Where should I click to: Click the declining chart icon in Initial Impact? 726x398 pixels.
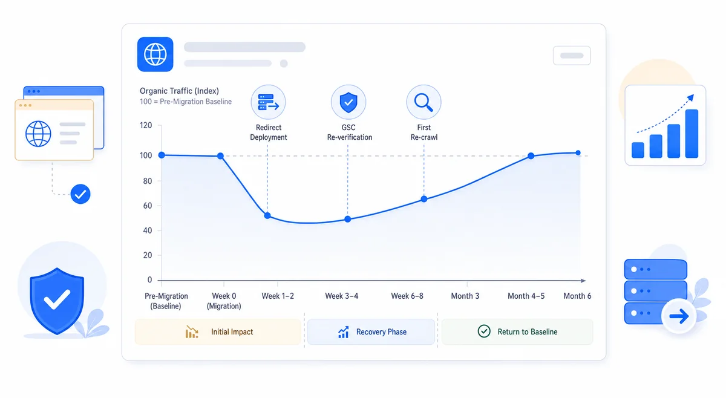[192, 331]
